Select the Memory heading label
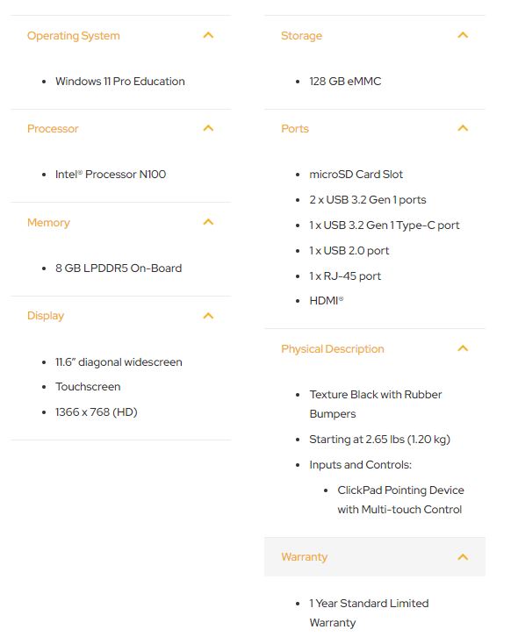Viewport: 518px width, 644px height. click(x=48, y=223)
